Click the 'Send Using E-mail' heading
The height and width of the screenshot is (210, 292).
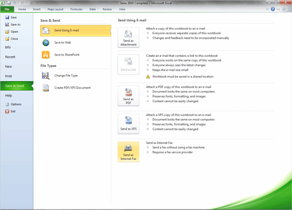(x=132, y=20)
